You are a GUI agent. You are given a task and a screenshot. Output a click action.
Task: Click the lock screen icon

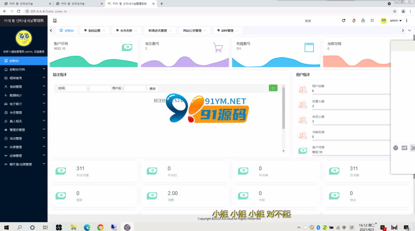point(363,20)
